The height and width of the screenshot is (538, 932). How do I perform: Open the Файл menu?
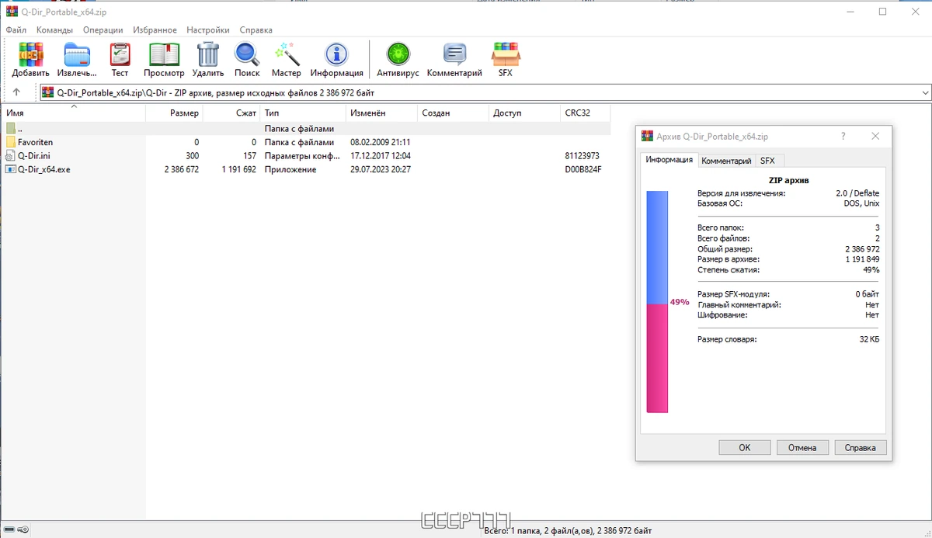(x=16, y=30)
